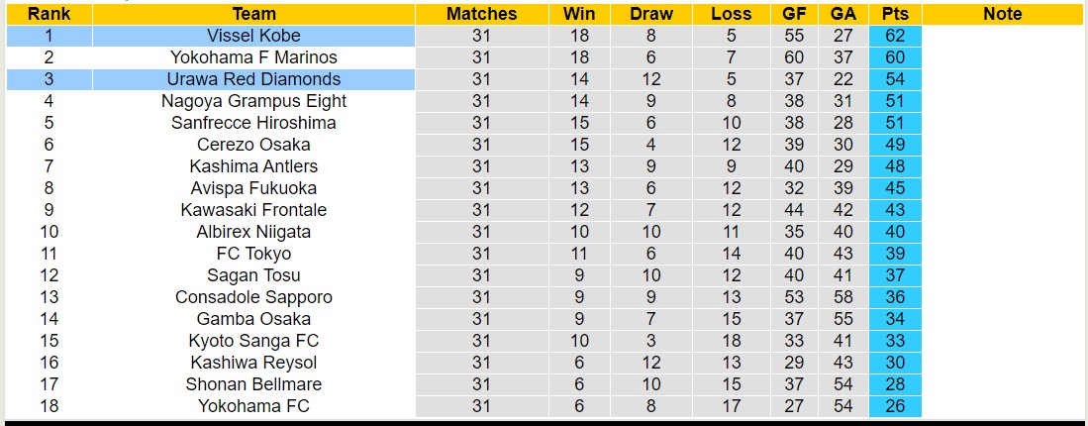Click the 62 points cell for Vissel Kobe

[x=895, y=36]
